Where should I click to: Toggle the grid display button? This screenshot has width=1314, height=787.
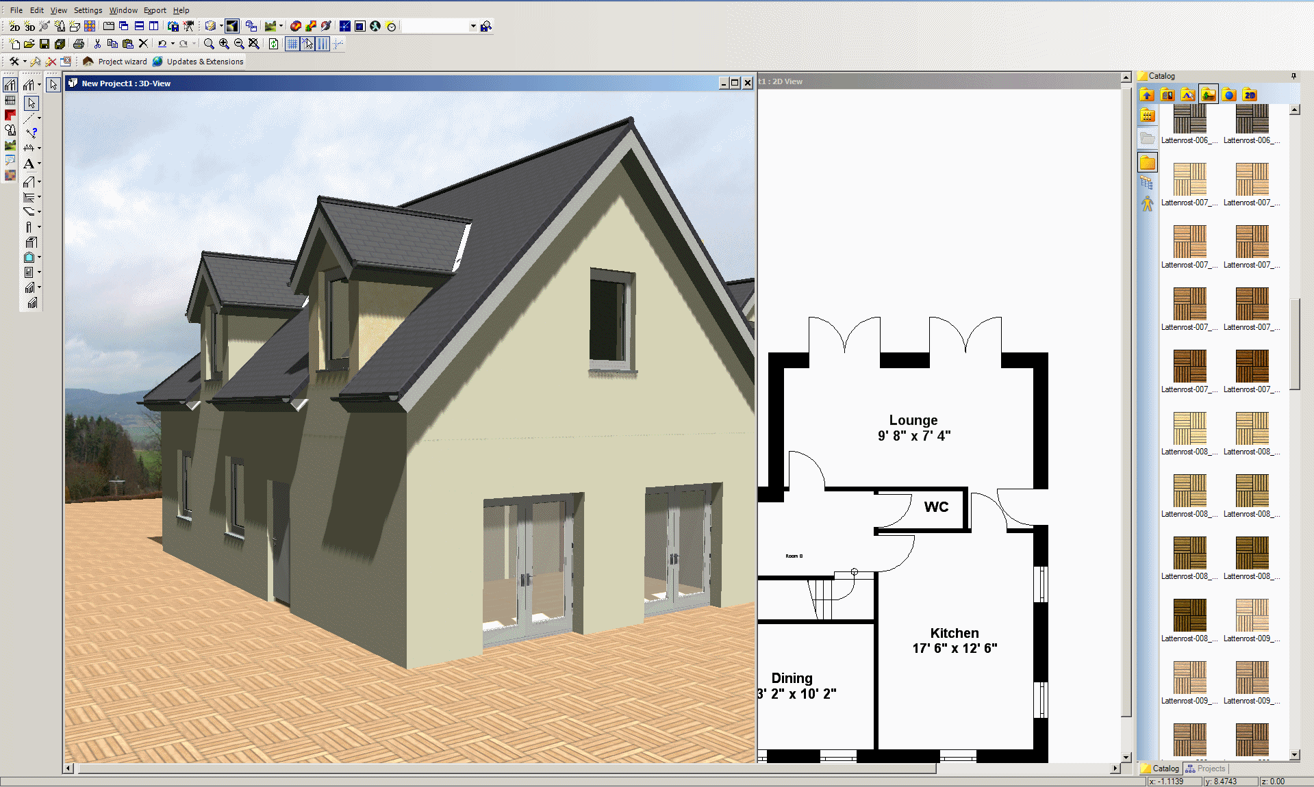pyautogui.click(x=292, y=44)
